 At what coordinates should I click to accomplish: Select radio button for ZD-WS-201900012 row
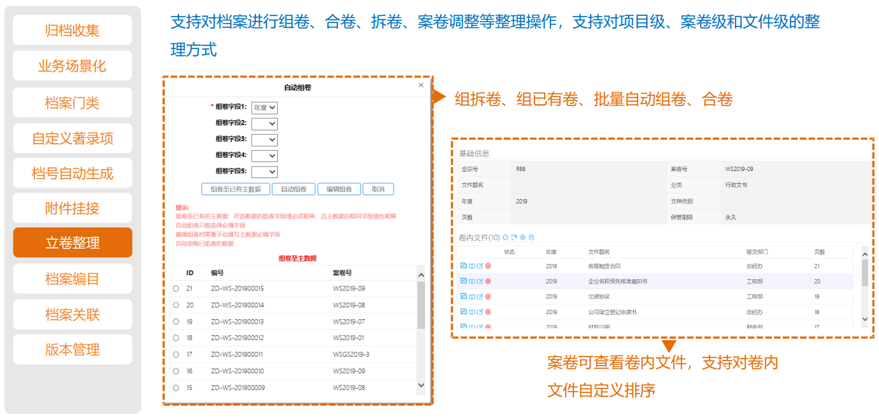pyautogui.click(x=176, y=338)
